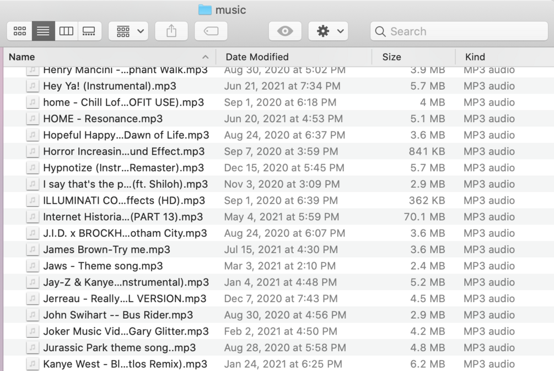Click date Feb 2, 2021 at 4:50 PM
Viewport: 554px width, 371px height.
coord(281,331)
